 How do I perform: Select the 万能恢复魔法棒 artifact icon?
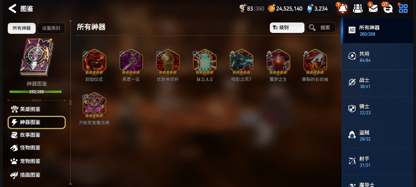[94, 105]
